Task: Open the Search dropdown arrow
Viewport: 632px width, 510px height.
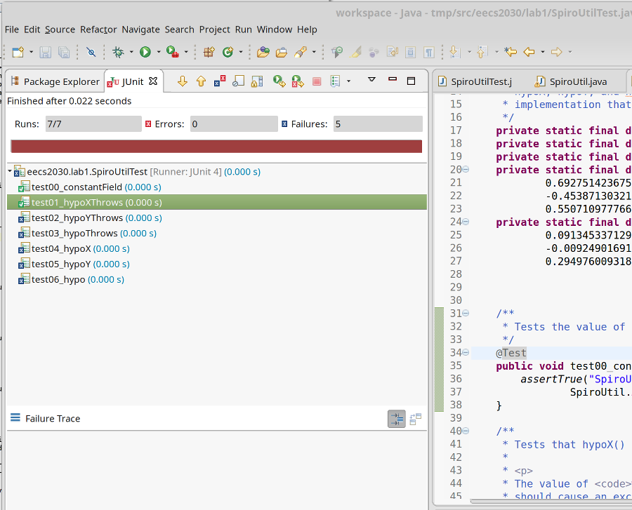Action: pos(314,52)
